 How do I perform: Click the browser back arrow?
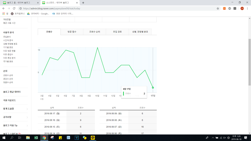tap(3, 8)
